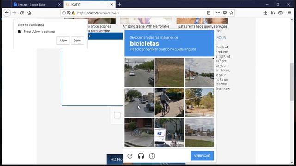Click the padlock warning security icon
This screenshot has height=166, width=296.
tap(74, 13)
